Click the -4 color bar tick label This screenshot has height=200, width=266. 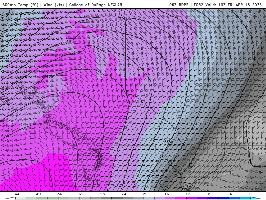click(x=229, y=194)
